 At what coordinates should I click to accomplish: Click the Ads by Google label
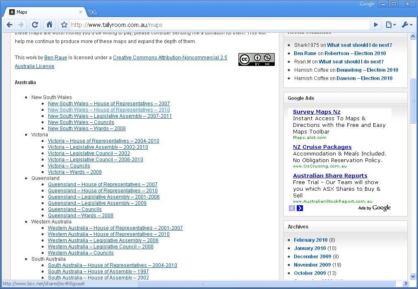pos(375,208)
